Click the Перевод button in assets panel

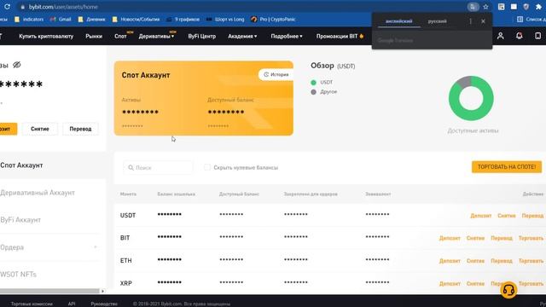80,129
